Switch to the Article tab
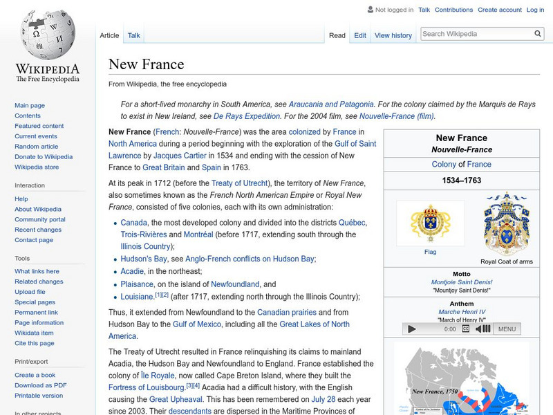 (x=109, y=35)
